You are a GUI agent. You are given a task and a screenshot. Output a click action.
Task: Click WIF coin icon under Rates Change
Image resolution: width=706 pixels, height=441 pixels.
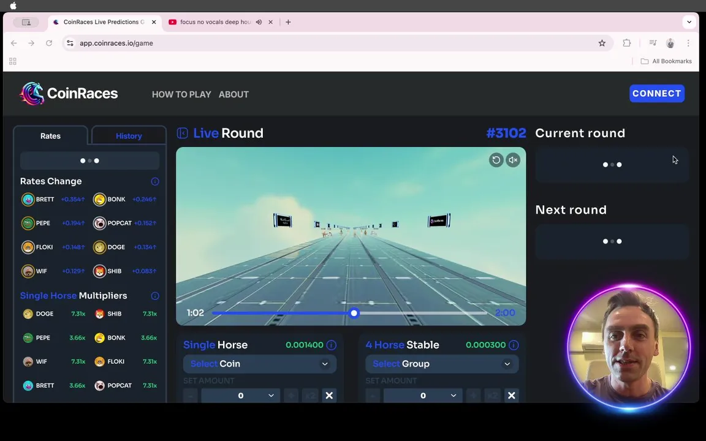(x=28, y=271)
